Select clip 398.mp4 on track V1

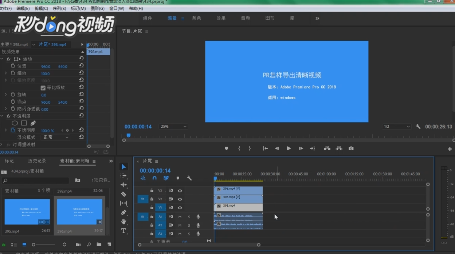tap(238, 207)
